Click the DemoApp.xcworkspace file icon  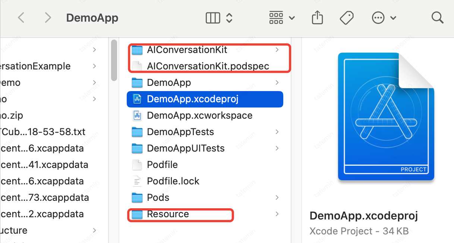click(137, 115)
